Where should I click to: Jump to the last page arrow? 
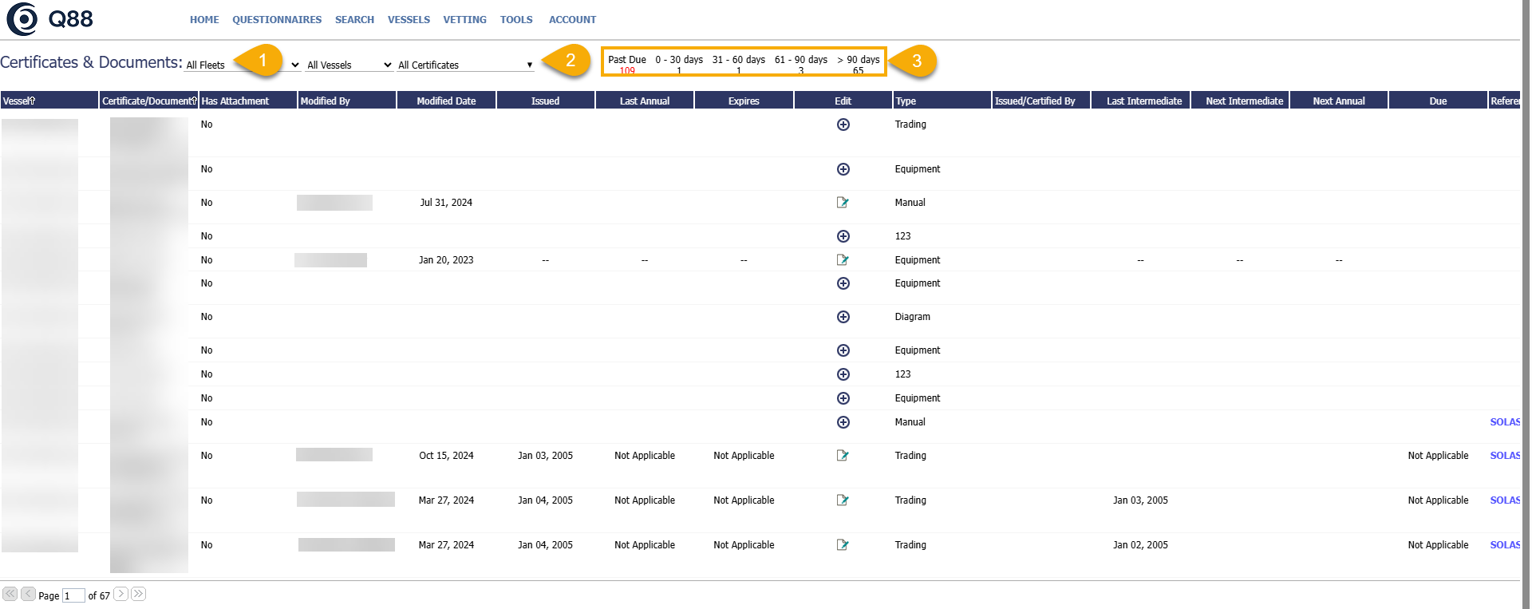(x=139, y=594)
